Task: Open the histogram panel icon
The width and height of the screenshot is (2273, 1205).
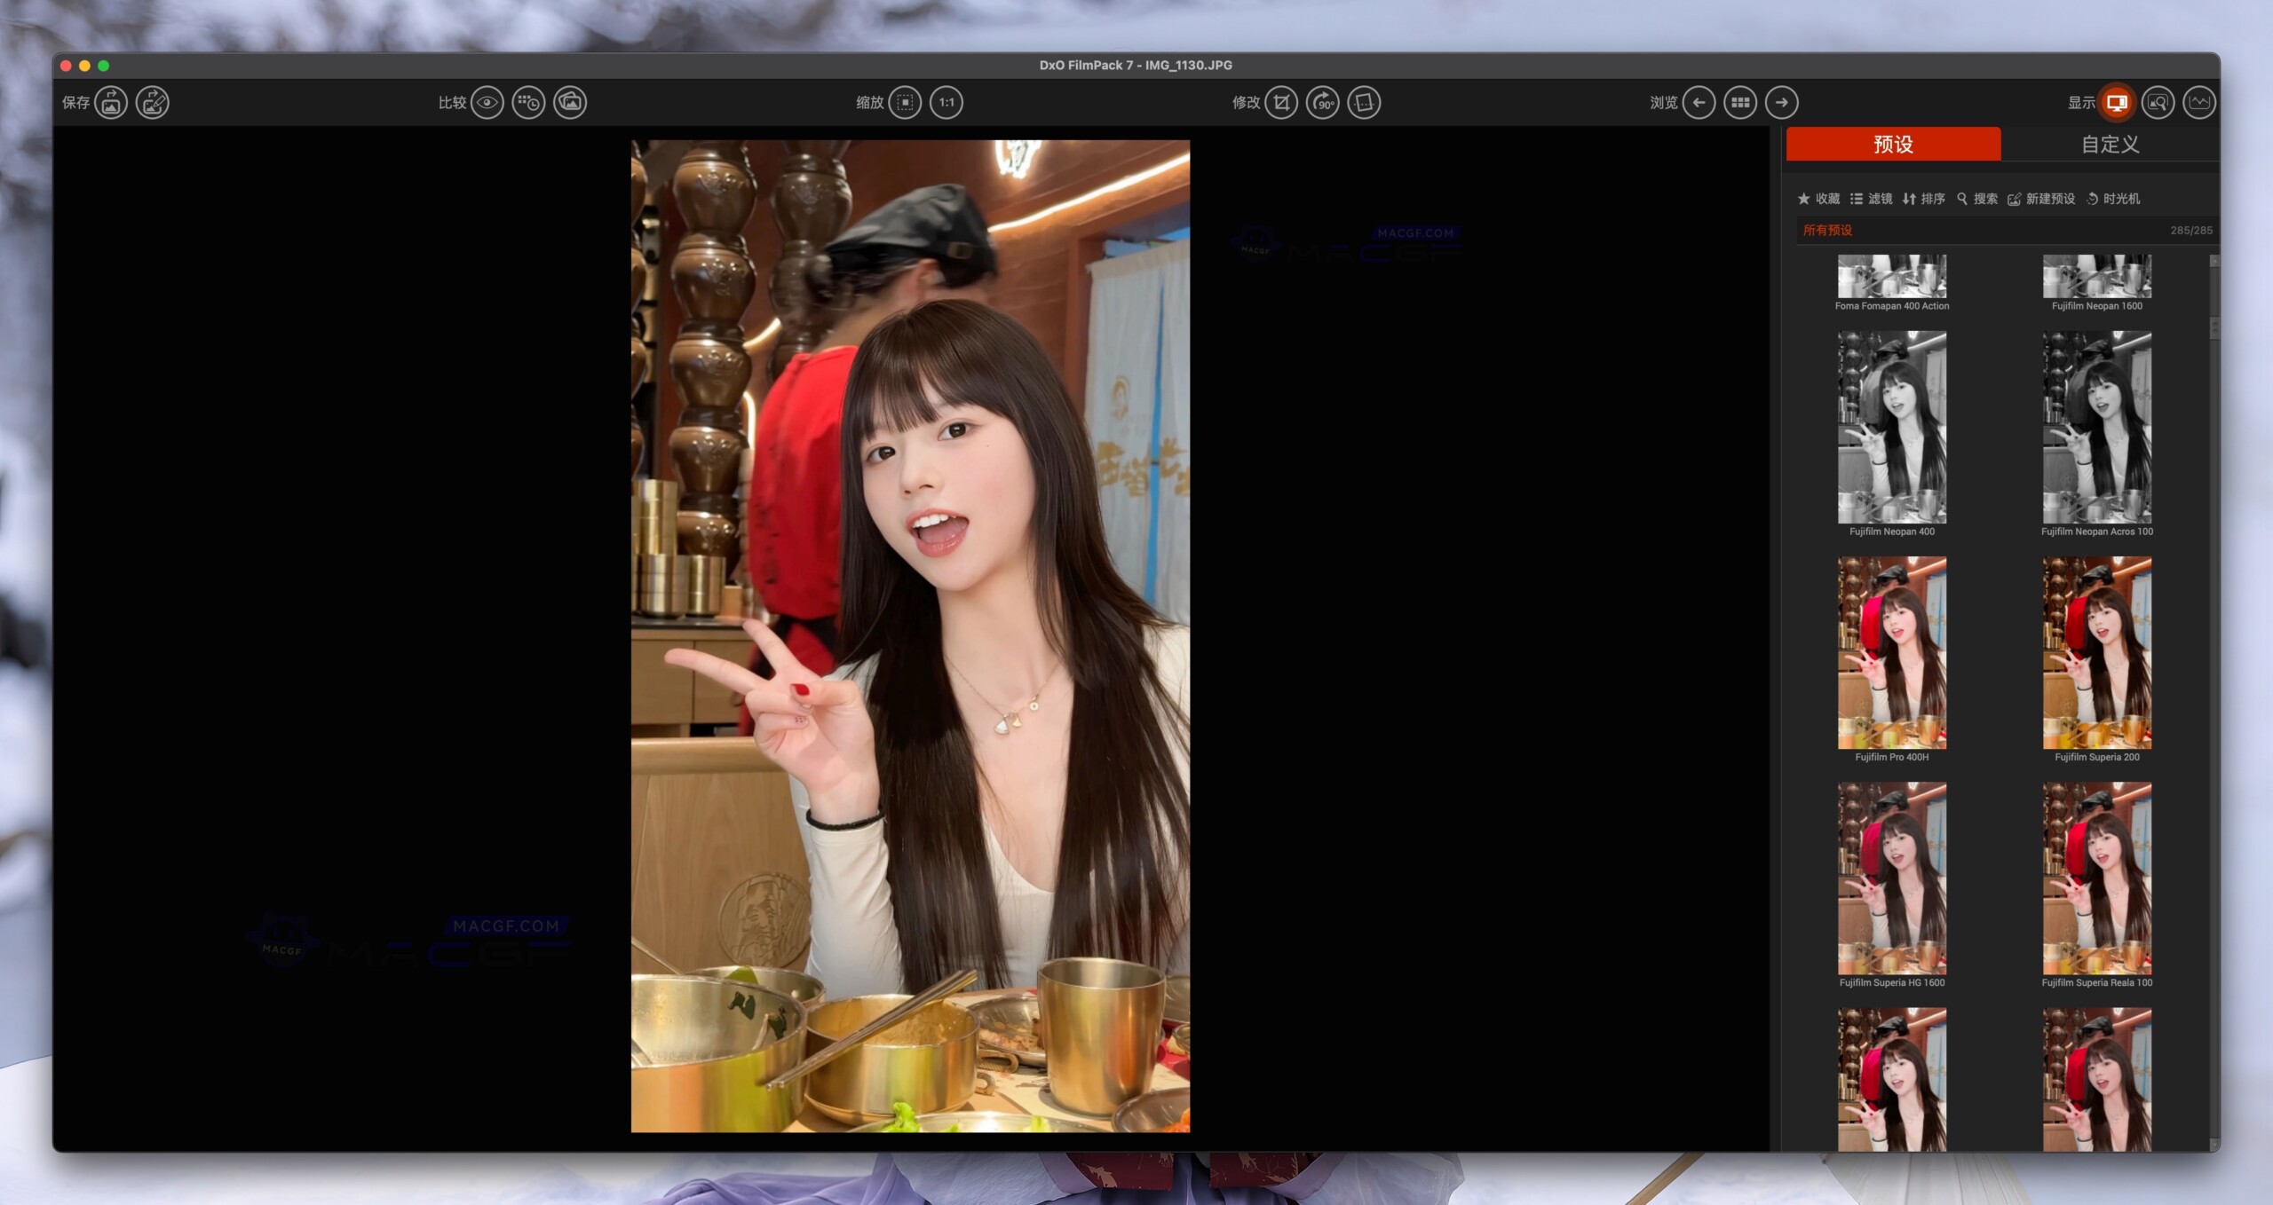Action: (x=2199, y=102)
